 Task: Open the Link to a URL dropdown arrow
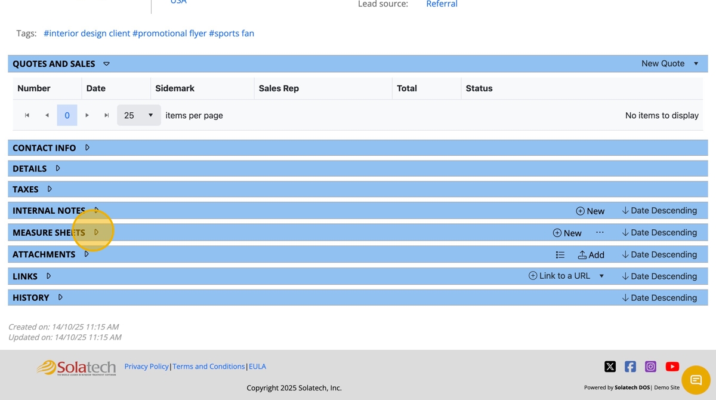pos(601,276)
